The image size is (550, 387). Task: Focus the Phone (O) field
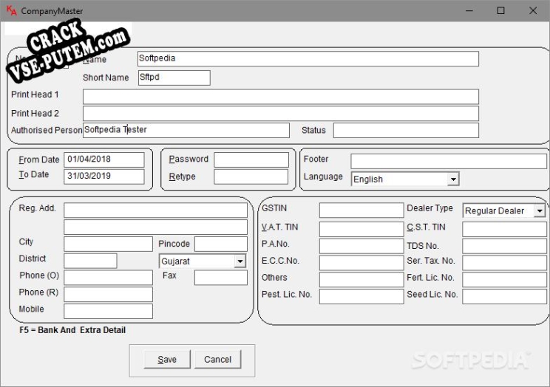(109, 277)
